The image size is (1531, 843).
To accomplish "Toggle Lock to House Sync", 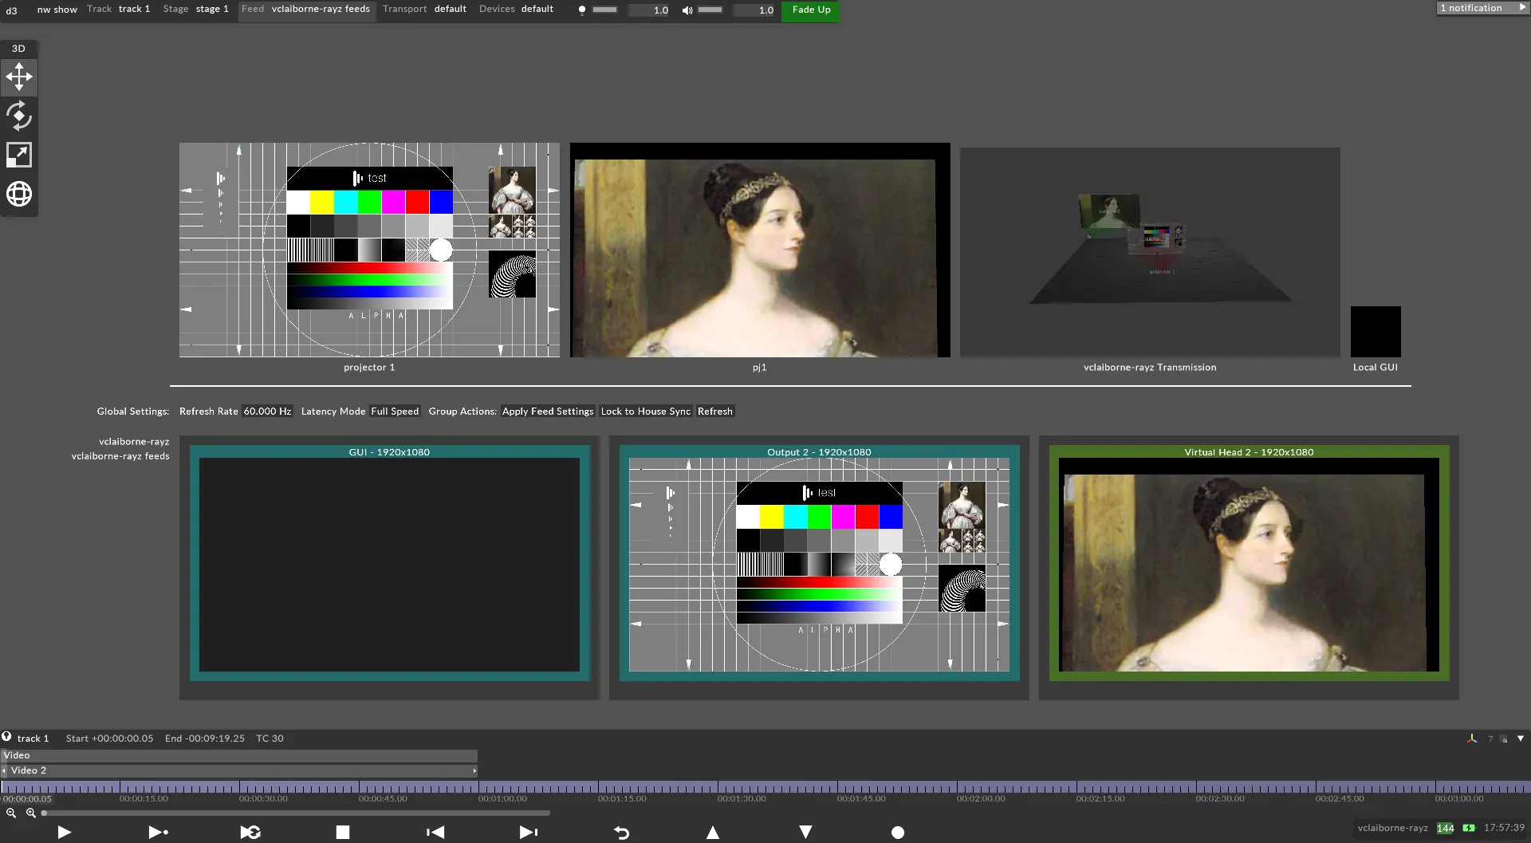I will click(645, 411).
